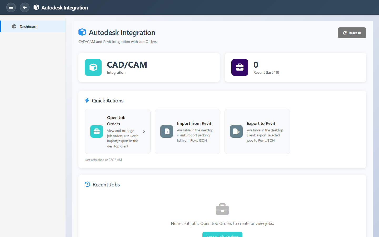Click the Recent Jobs history clock icon

click(87, 184)
